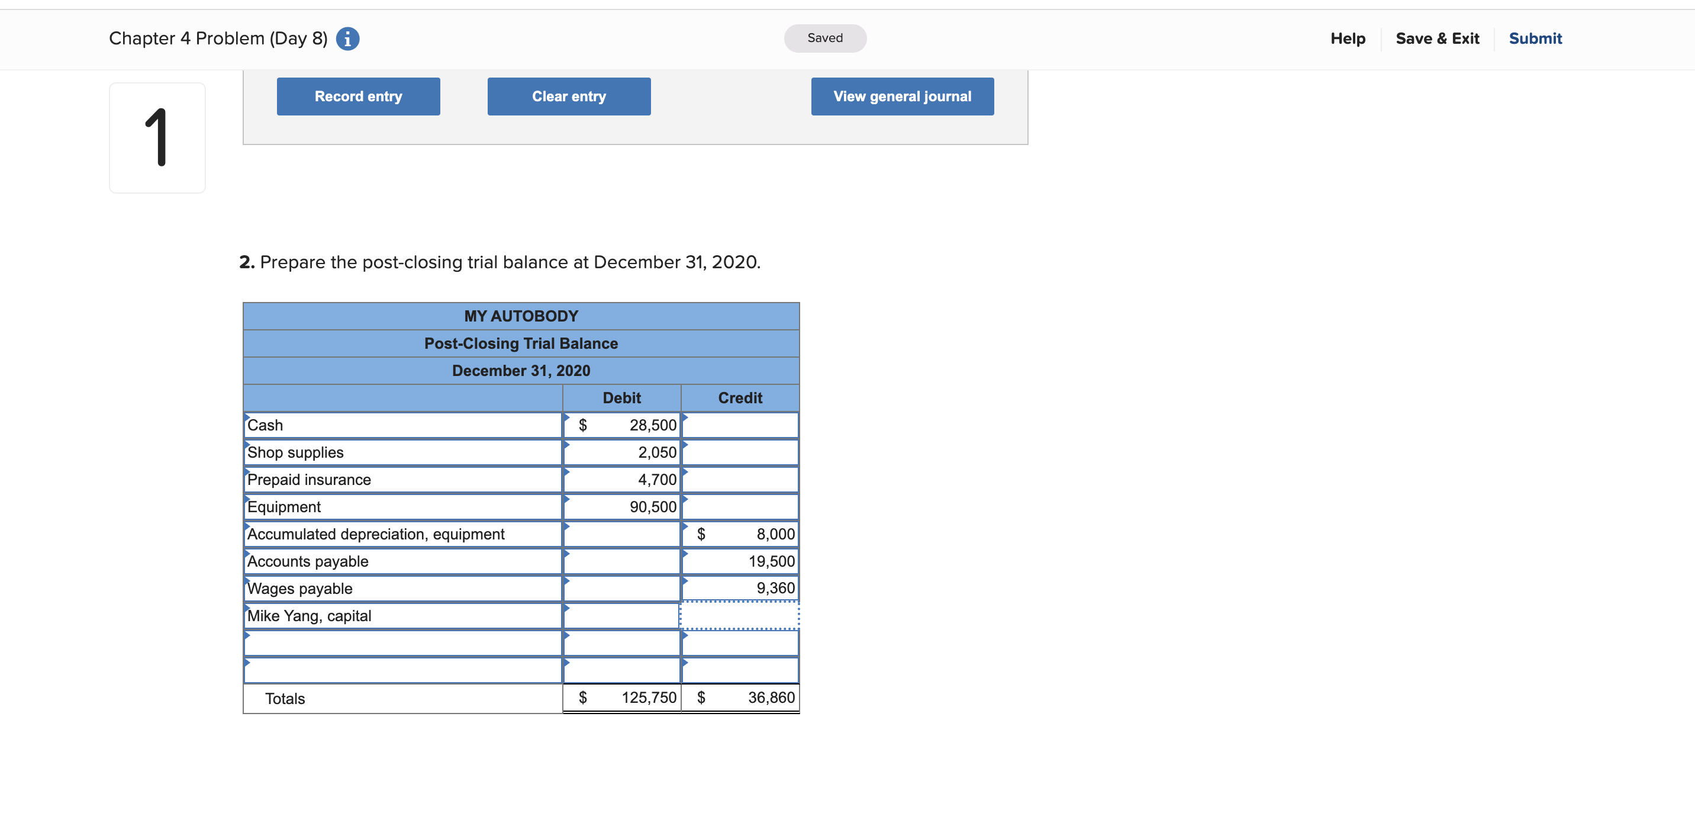1695x813 pixels.
Task: Click the Saved status badge
Action: pyautogui.click(x=824, y=38)
